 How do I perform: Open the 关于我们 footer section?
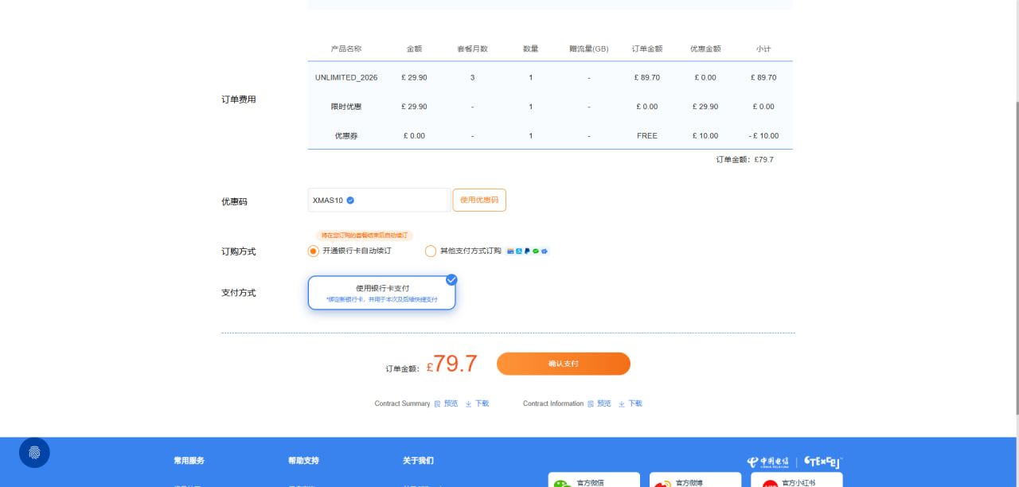click(x=418, y=461)
